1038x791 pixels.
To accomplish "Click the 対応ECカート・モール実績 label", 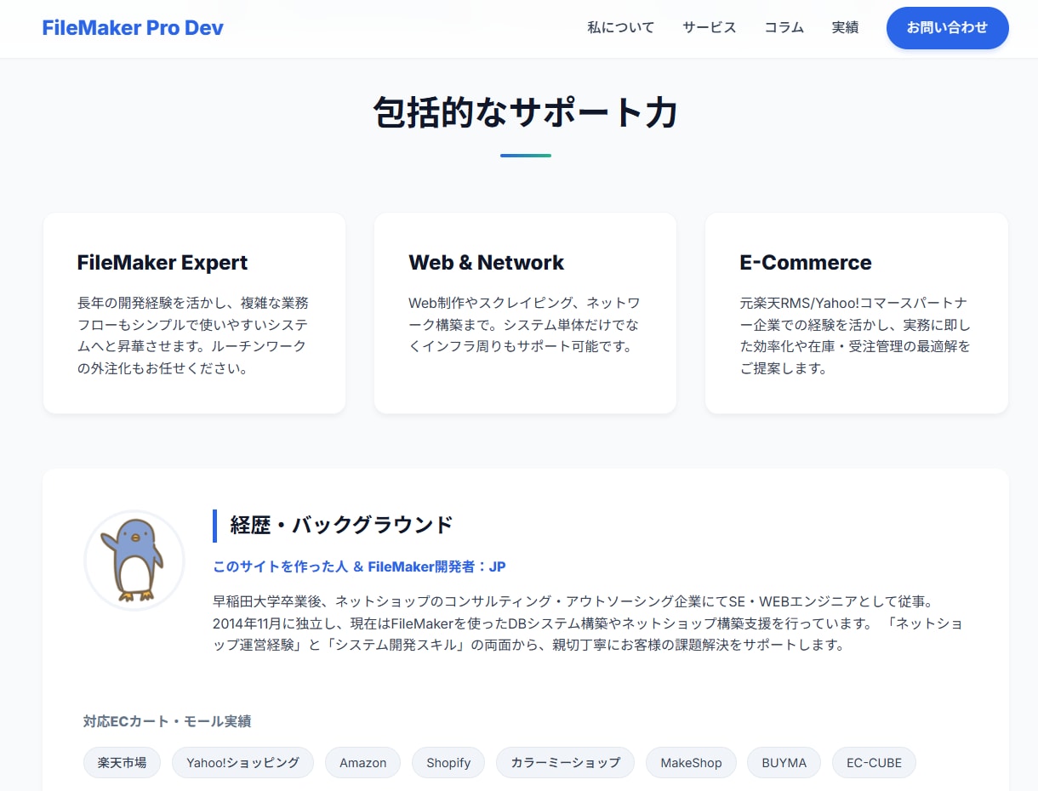I will (x=167, y=721).
